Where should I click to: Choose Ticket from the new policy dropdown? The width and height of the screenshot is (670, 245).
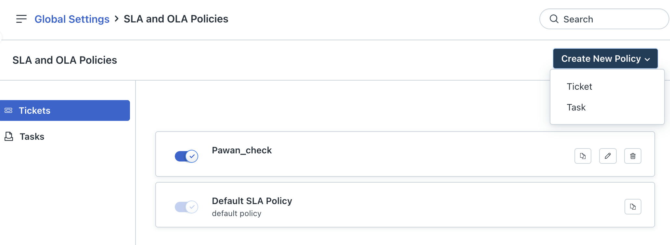pyautogui.click(x=579, y=86)
